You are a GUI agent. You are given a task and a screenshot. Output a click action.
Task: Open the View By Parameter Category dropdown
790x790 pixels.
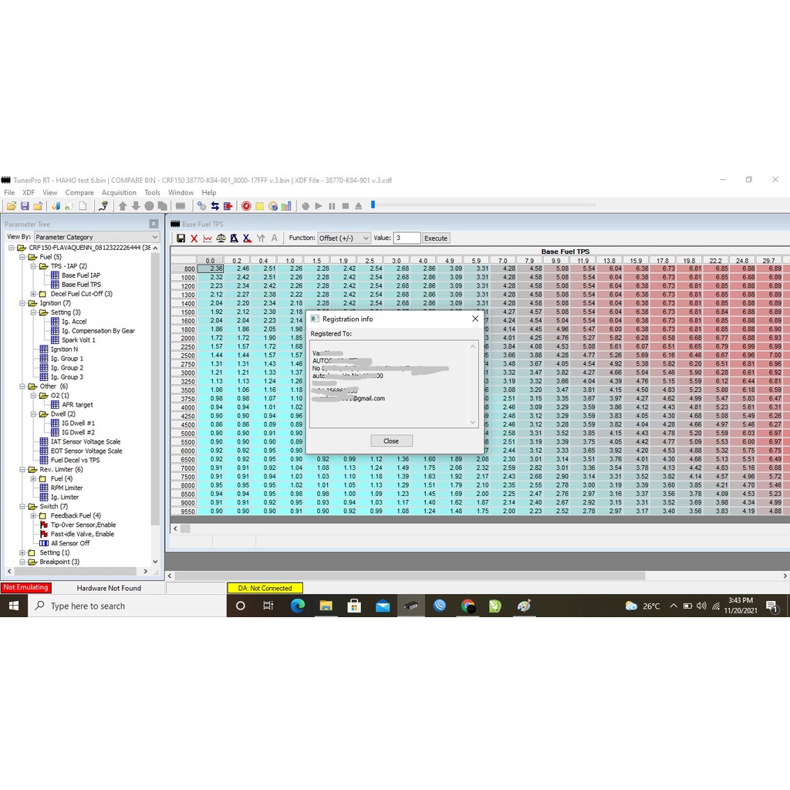[96, 237]
